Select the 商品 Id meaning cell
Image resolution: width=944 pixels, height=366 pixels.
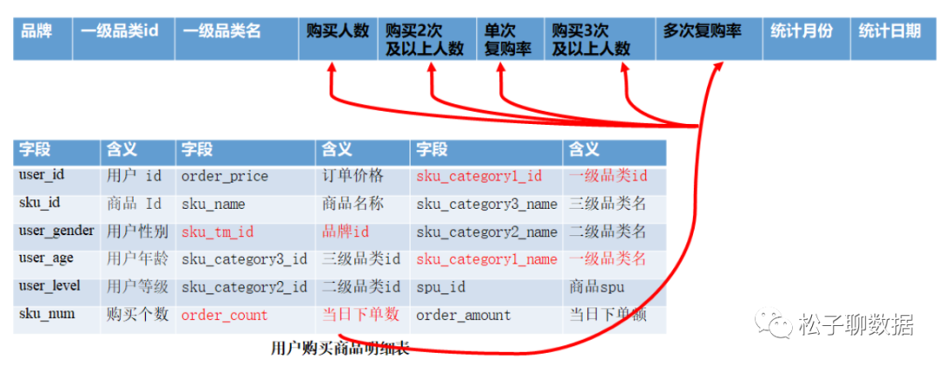(138, 209)
